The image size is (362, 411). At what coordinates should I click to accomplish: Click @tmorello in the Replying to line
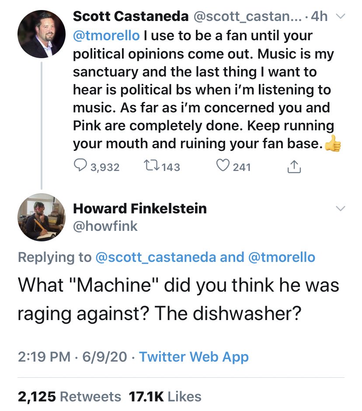281,257
